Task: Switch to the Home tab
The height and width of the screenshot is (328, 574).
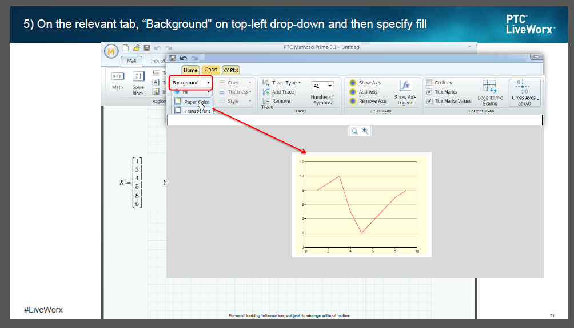Action: (190, 70)
